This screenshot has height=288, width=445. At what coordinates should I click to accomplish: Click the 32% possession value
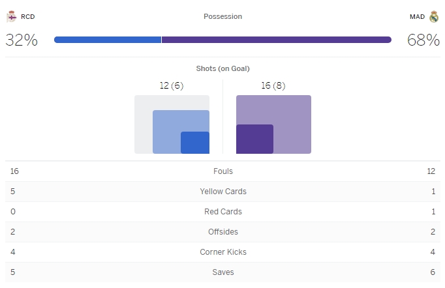click(x=22, y=40)
